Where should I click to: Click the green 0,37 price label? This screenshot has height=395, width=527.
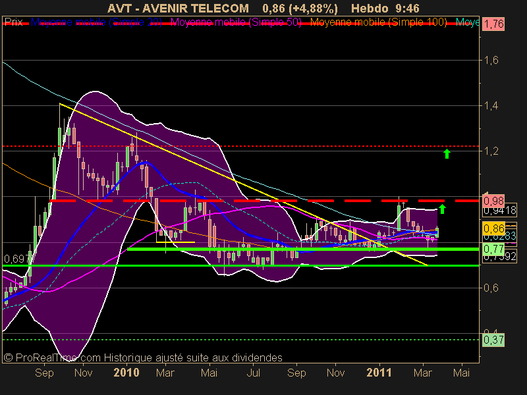click(x=493, y=340)
